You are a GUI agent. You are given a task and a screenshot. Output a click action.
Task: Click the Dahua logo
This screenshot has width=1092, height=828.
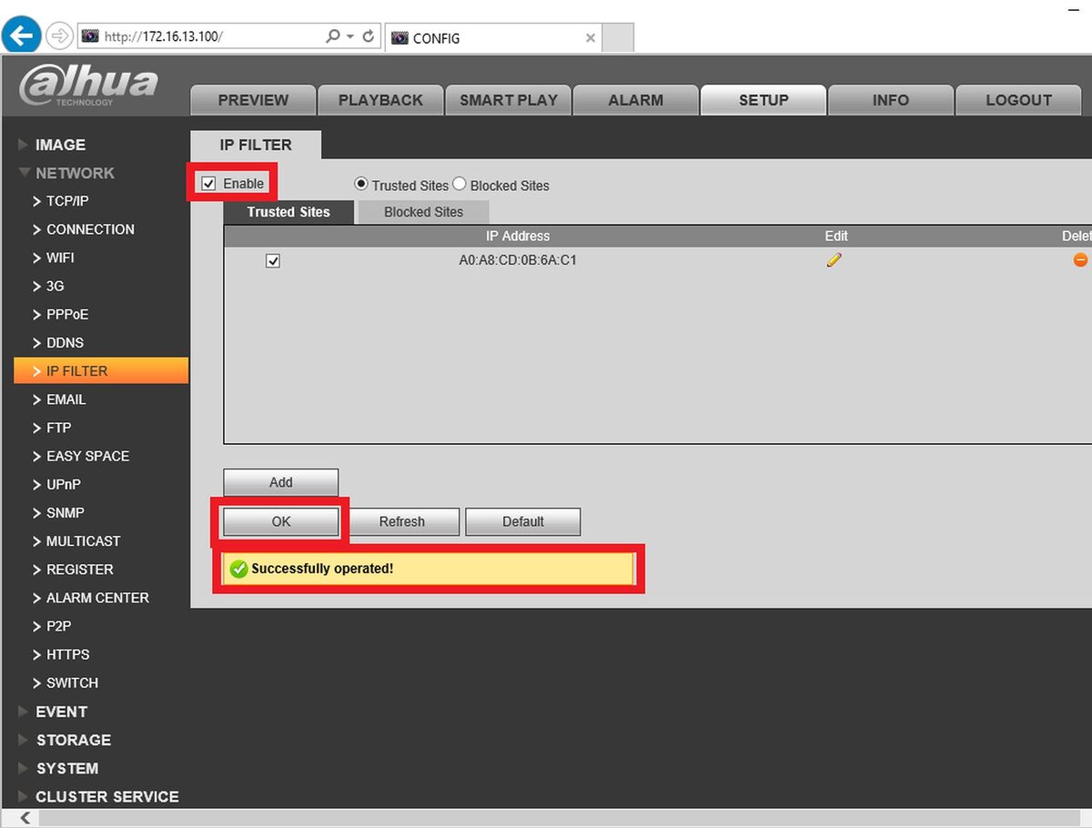[88, 85]
